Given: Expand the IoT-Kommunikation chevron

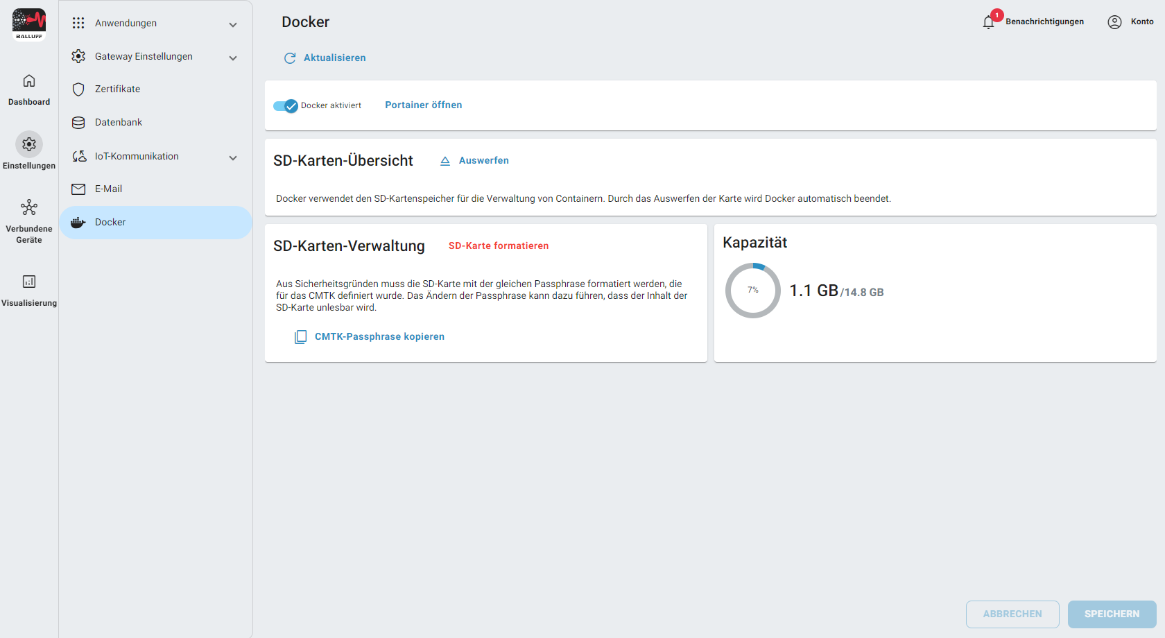Looking at the screenshot, I should coord(233,158).
